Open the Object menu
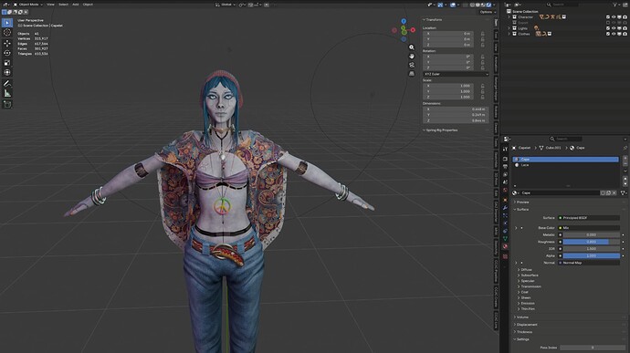The image size is (630, 353). 88,5
